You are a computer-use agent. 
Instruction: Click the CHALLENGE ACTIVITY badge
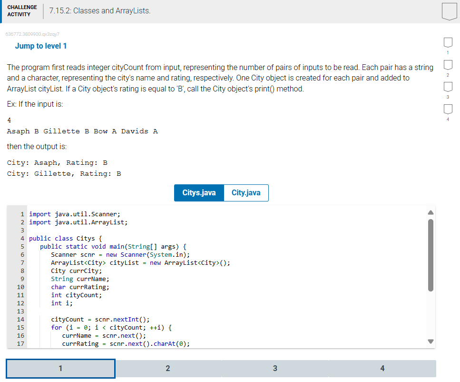(x=22, y=10)
